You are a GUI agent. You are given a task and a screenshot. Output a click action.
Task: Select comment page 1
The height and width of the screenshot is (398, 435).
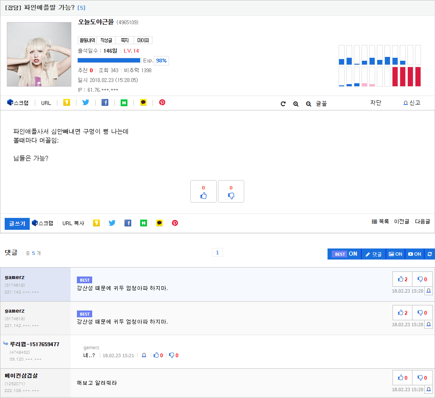point(217,252)
